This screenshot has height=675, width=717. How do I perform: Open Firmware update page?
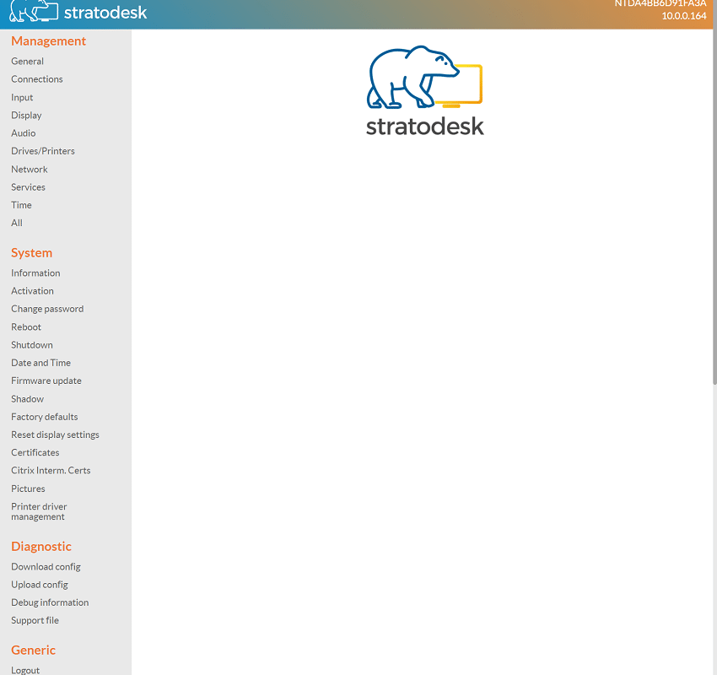[x=46, y=381]
